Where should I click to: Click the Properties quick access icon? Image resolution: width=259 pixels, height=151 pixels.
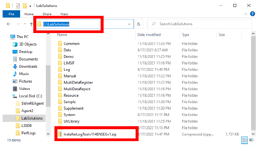click(x=18, y=6)
